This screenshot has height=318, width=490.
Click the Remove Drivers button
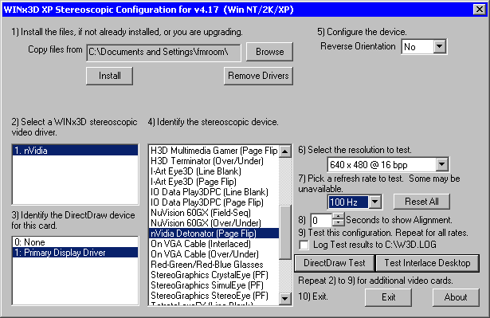[258, 76]
